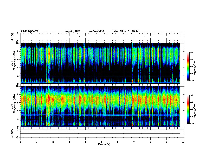
Task: Click the upper color bar "log(PSD)" label
Action: [195, 68]
